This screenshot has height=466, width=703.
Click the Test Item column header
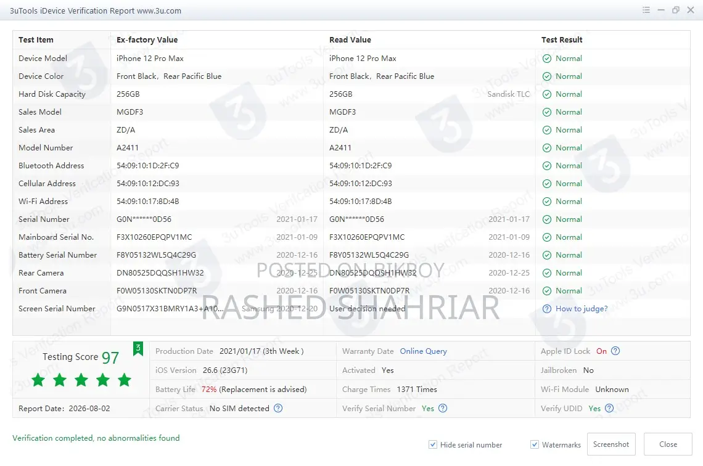point(36,40)
